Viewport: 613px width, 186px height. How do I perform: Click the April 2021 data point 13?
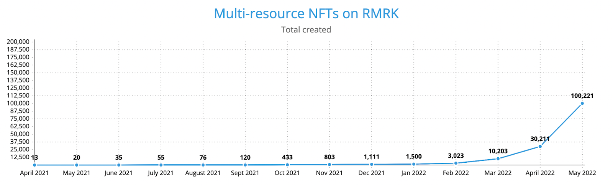(x=34, y=165)
